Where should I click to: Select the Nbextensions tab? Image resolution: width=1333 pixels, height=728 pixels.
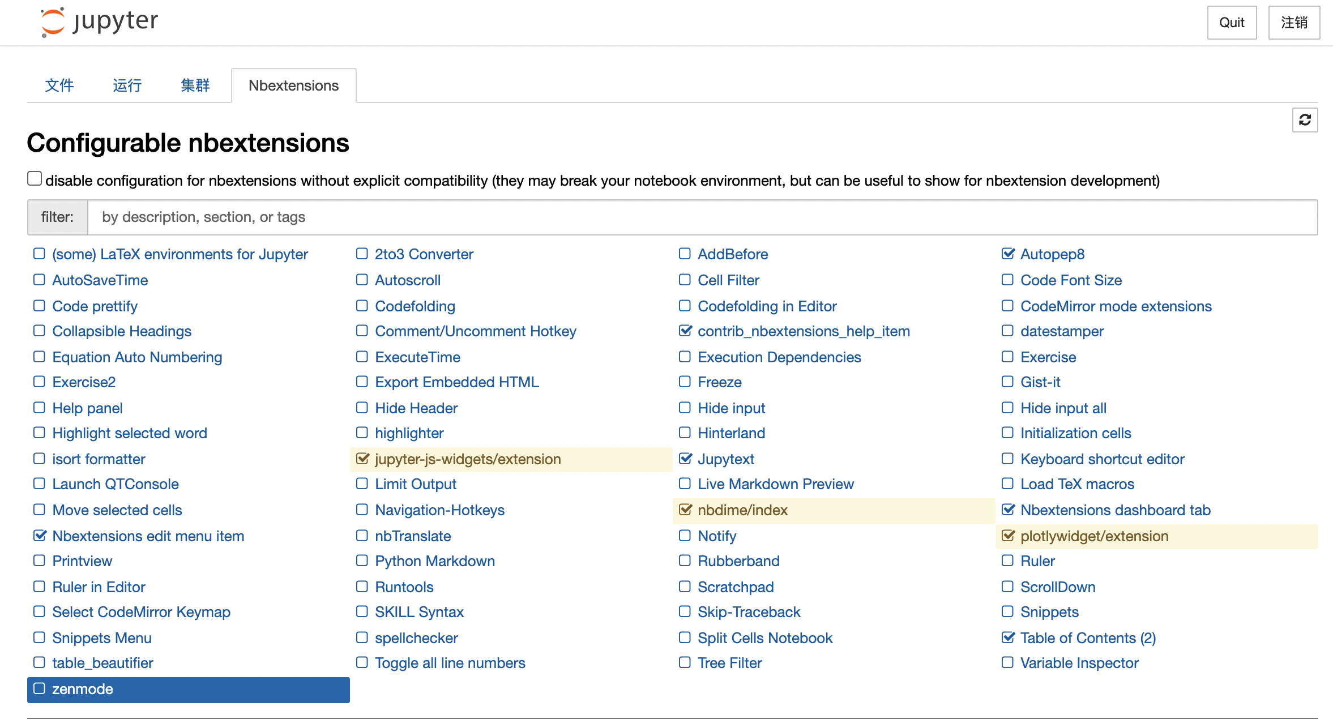tap(294, 85)
